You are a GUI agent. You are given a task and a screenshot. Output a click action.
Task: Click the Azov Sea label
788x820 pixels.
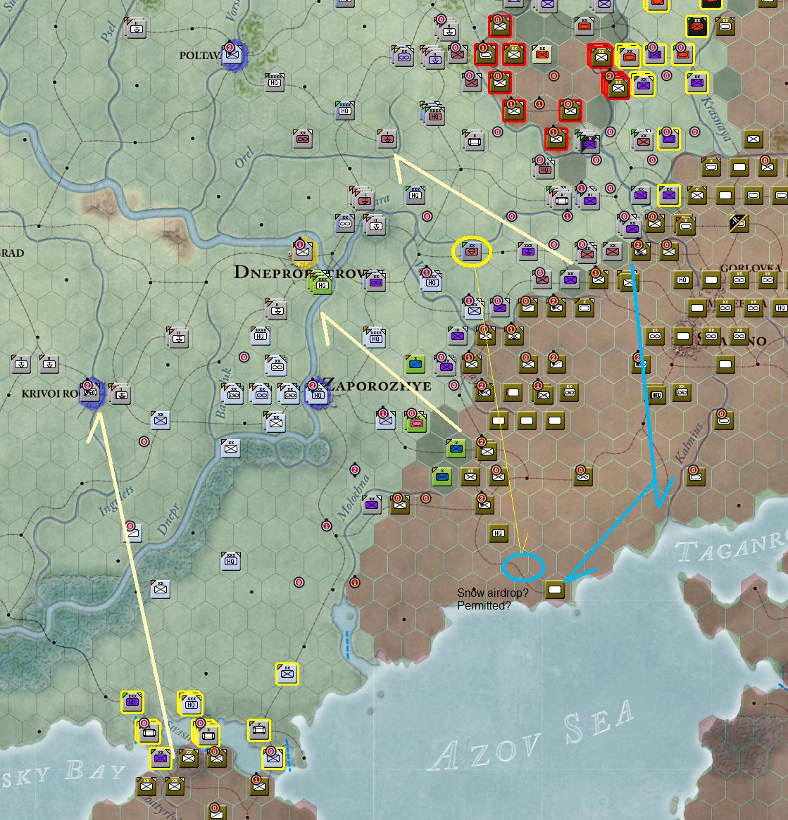pos(532,736)
